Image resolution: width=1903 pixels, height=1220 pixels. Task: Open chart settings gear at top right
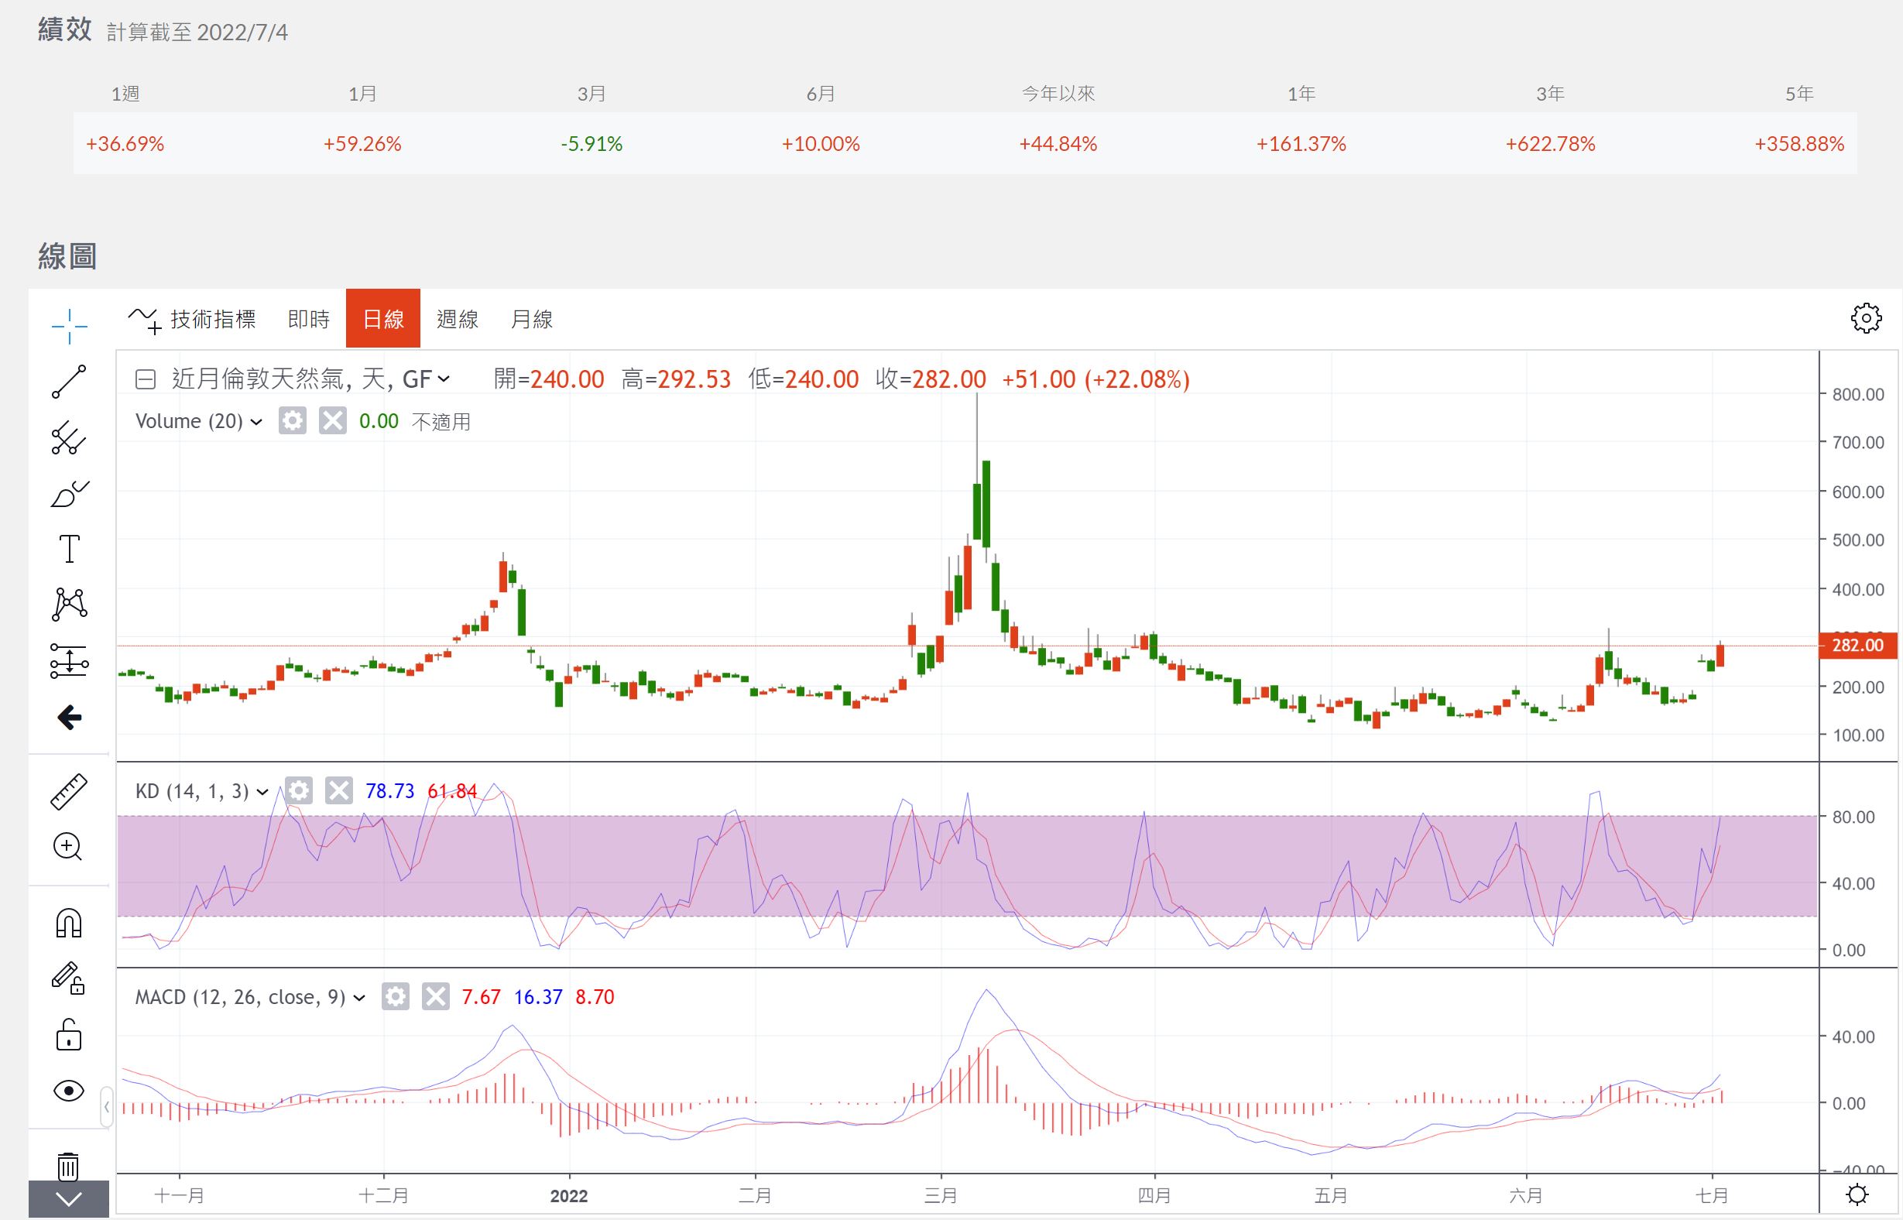coord(1866,318)
